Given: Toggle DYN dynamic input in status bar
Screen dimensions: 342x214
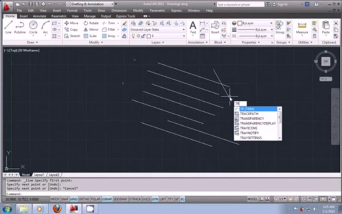Looking at the screenshot, I should pyautogui.click(x=155, y=199).
